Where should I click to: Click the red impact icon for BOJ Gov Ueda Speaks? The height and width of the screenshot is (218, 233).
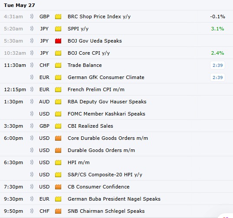pyautogui.click(x=58, y=41)
